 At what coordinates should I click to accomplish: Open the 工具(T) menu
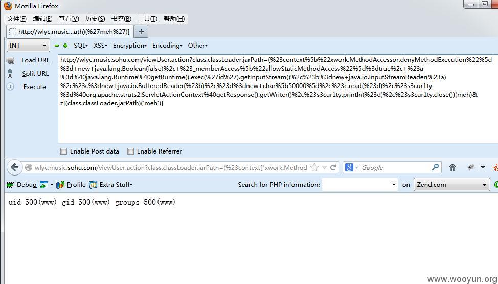coord(147,19)
